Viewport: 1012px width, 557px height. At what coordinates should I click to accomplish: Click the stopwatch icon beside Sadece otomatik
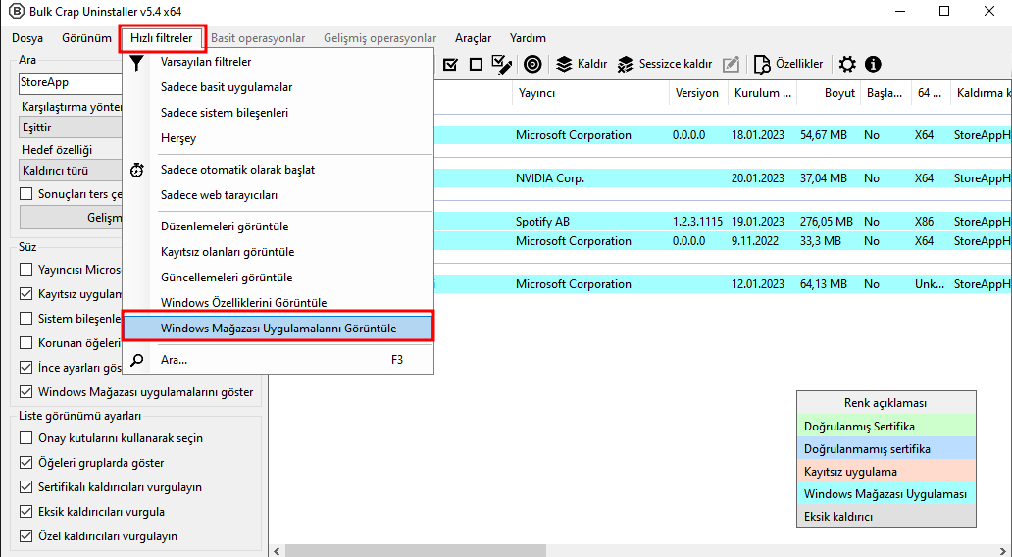tap(137, 170)
